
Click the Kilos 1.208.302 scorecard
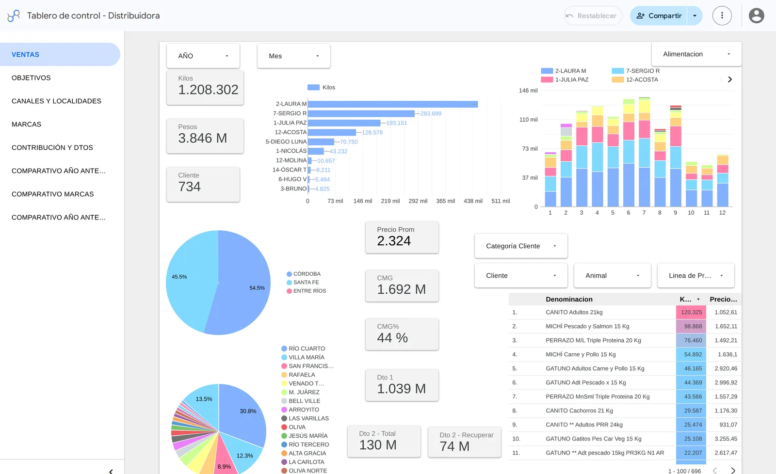205,87
